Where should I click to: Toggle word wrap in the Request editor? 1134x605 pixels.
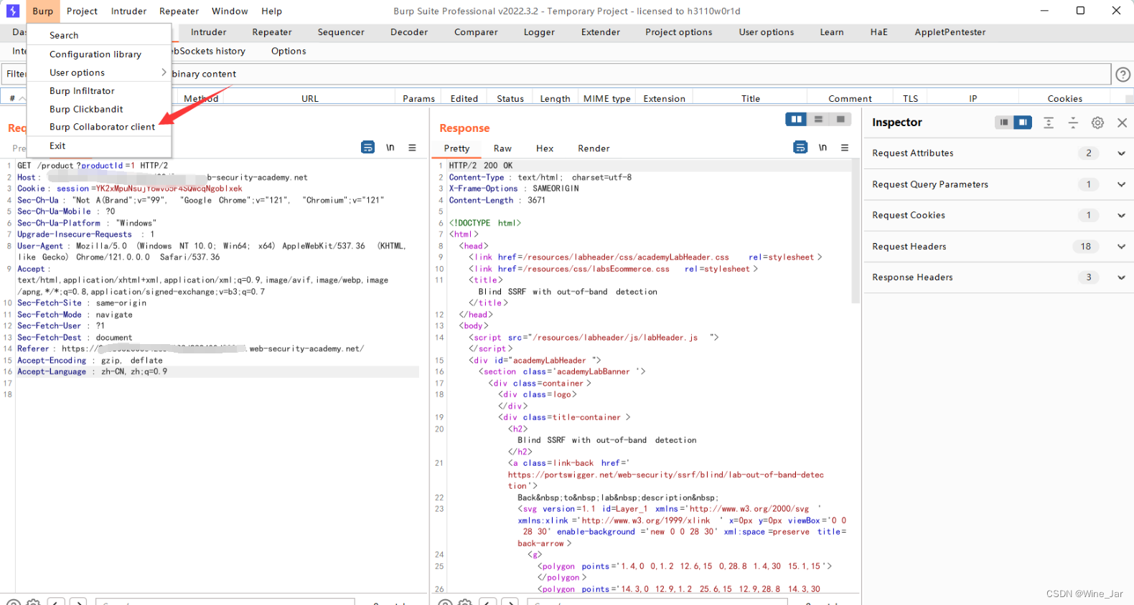coord(367,147)
